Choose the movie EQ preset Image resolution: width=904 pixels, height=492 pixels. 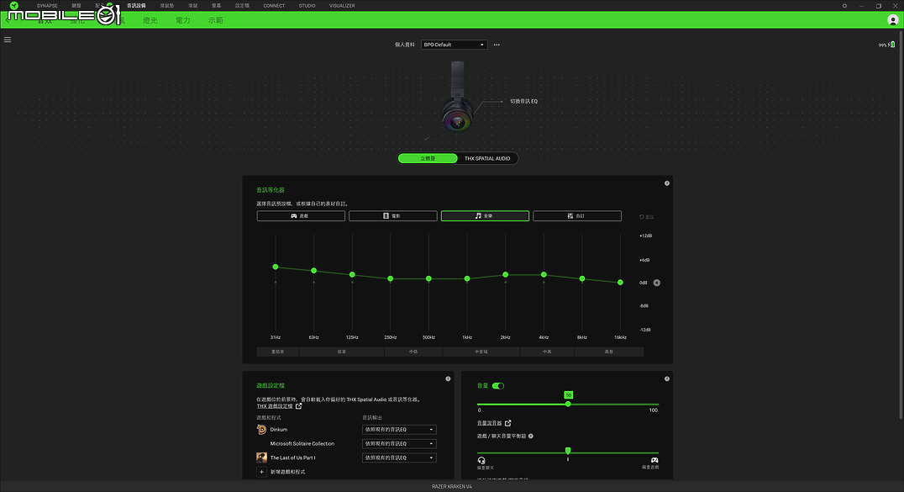[x=393, y=216]
